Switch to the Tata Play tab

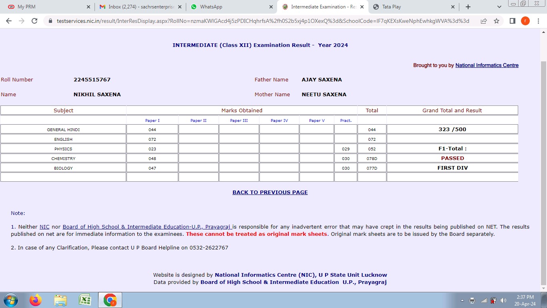tap(414, 7)
